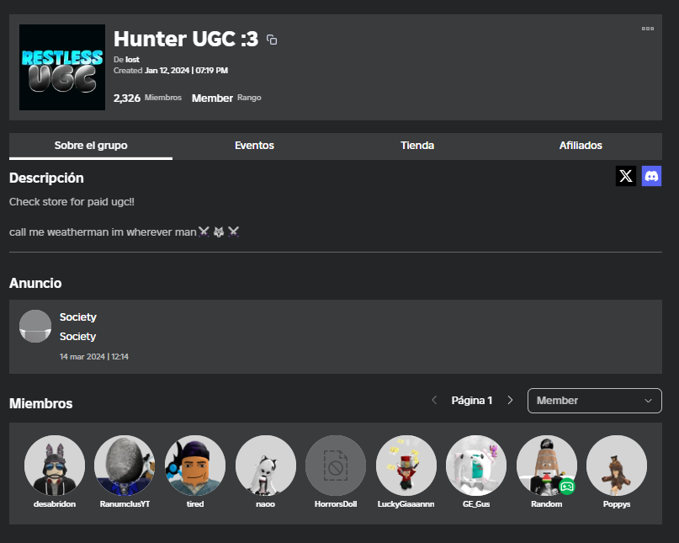Viewport: 679px width, 543px height.
Task: Click the username GE_Gus
Action: point(476,504)
